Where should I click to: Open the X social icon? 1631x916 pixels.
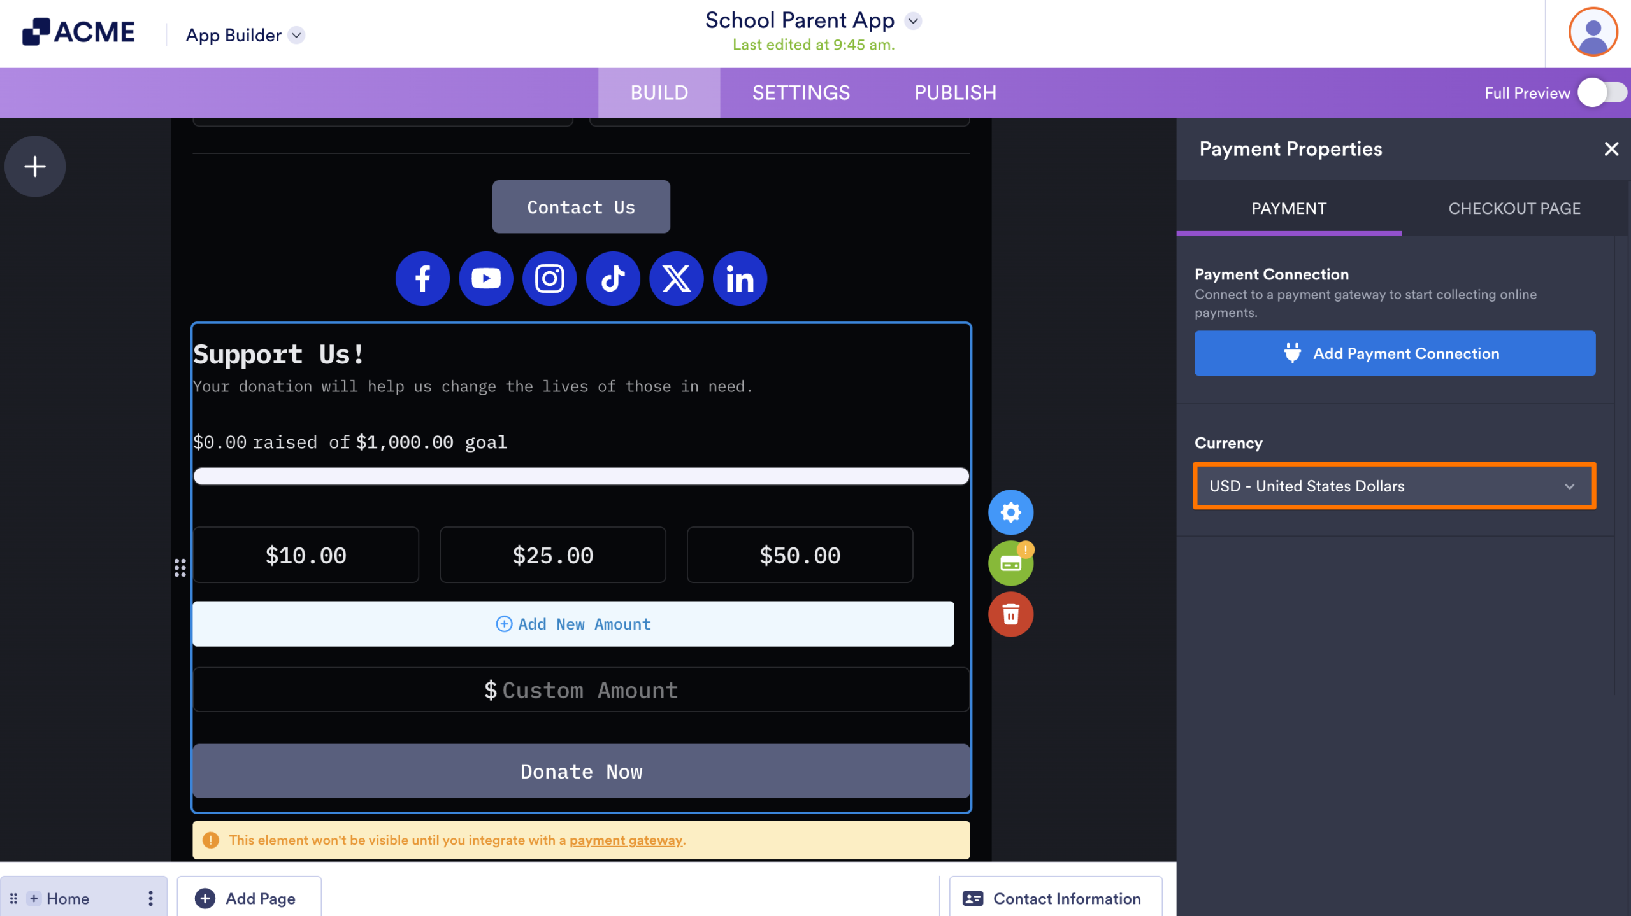click(x=676, y=279)
